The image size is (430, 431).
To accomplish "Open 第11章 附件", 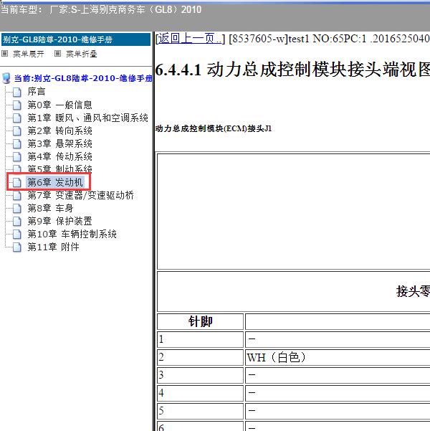I will [53, 247].
